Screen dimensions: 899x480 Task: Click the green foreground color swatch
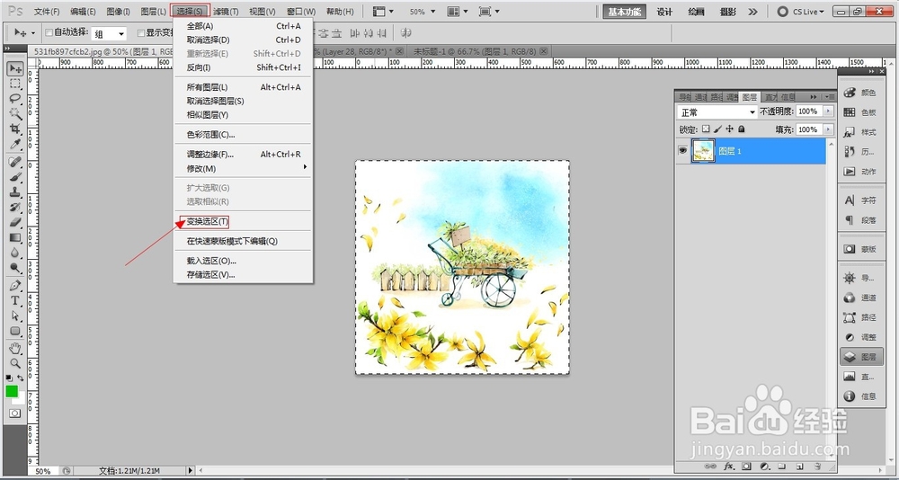(12, 391)
